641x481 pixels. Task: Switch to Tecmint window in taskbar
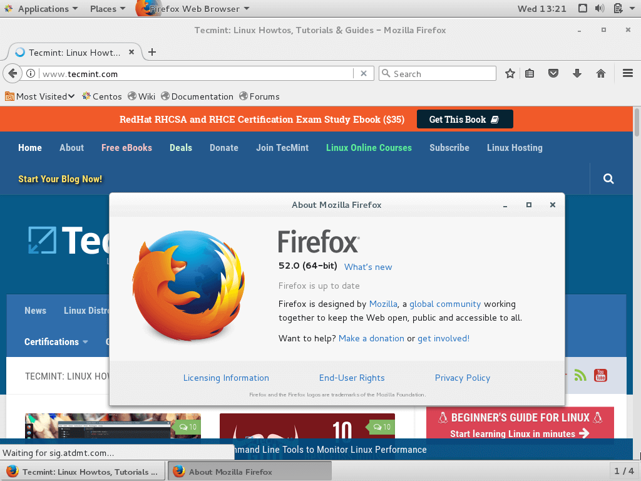coord(83,472)
